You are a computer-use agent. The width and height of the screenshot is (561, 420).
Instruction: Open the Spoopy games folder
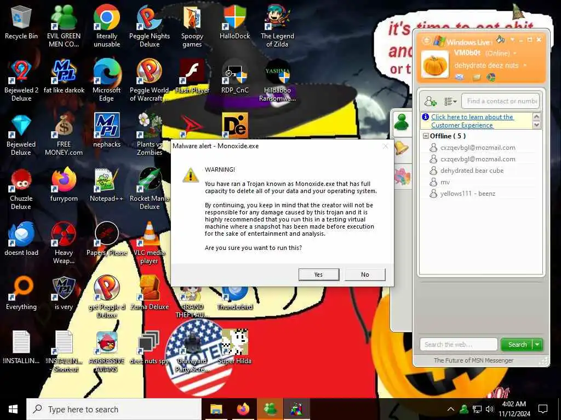coord(192,26)
